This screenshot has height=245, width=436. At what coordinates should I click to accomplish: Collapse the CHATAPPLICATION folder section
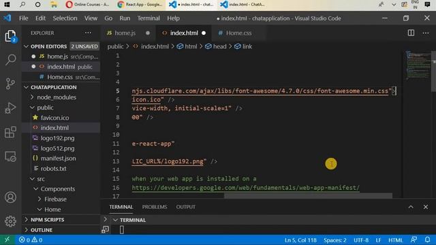(27, 87)
